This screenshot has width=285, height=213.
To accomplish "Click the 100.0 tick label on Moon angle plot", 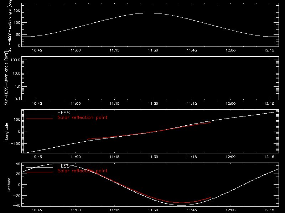I will coord(15,60).
